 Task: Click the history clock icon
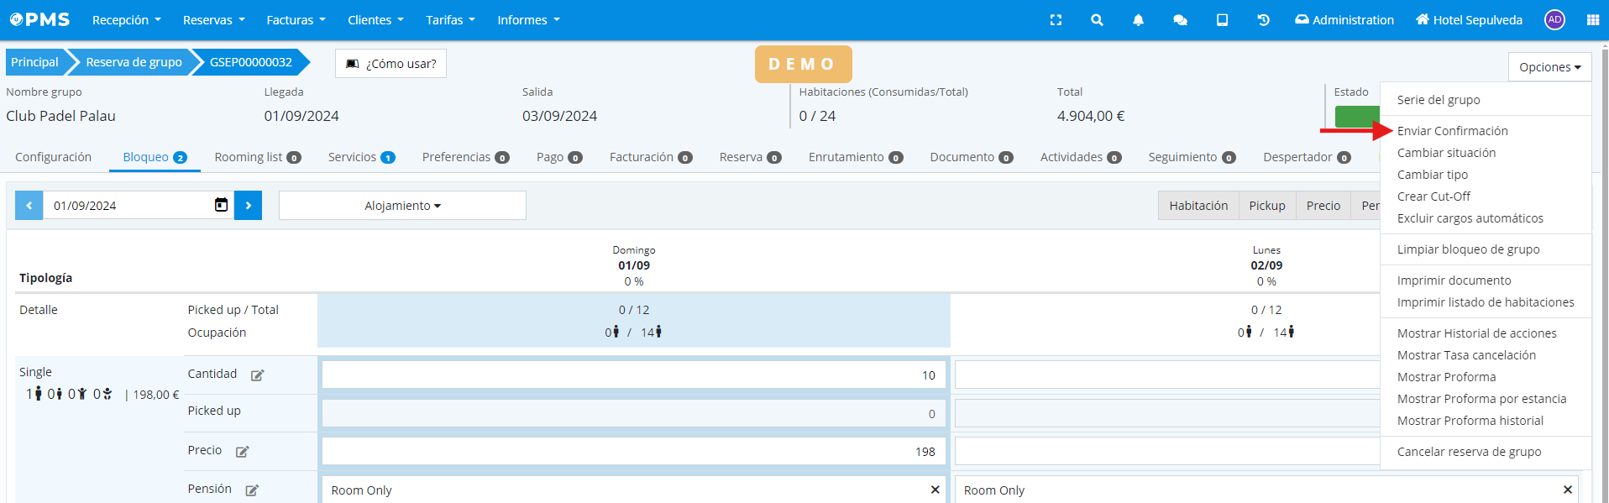pos(1263,20)
